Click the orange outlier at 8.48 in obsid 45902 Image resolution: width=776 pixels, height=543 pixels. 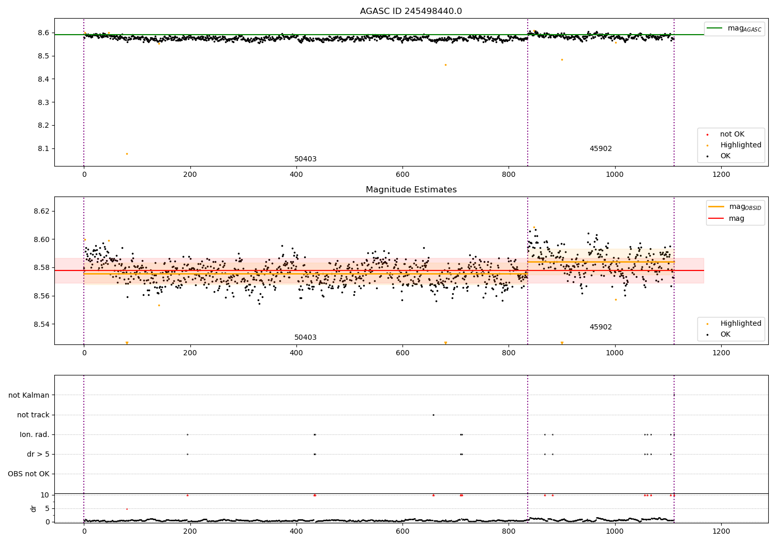562,59
